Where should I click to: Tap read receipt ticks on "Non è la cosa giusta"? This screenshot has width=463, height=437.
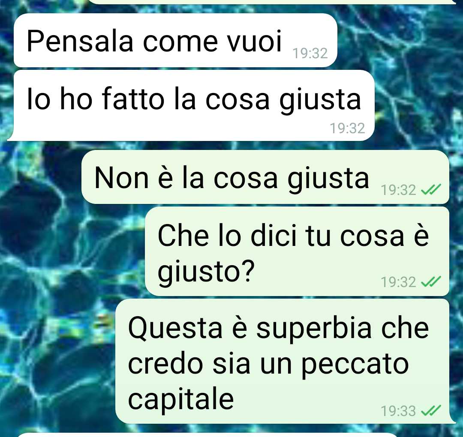click(x=431, y=190)
